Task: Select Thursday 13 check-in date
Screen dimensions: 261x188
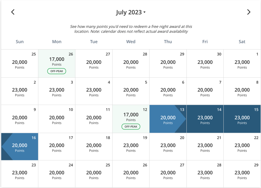Action: (168, 119)
